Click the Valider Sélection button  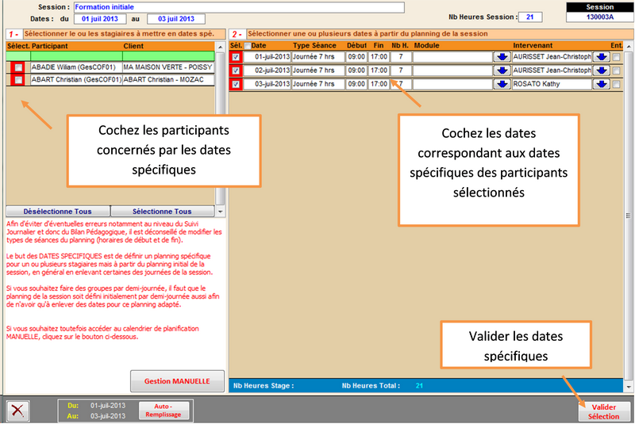pyautogui.click(x=603, y=411)
